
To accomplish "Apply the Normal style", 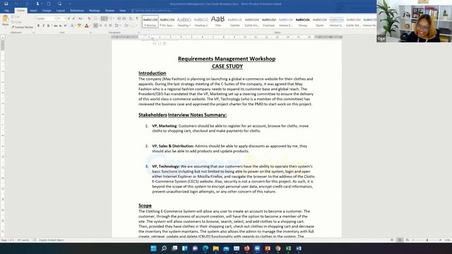I will (x=150, y=22).
